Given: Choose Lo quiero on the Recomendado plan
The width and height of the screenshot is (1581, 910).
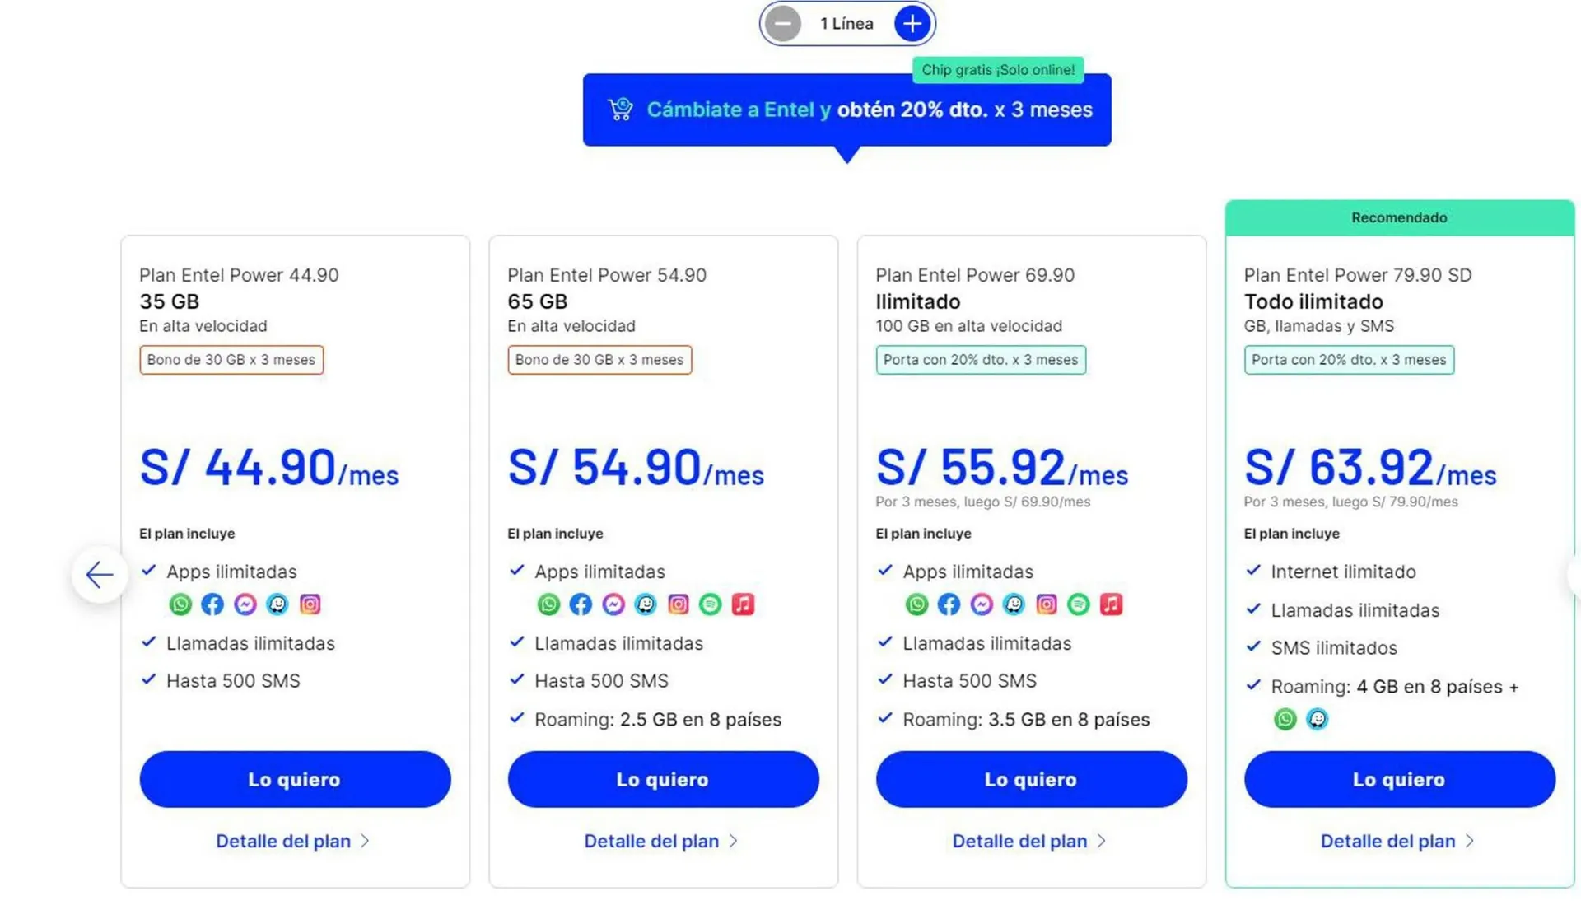Looking at the screenshot, I should point(1399,779).
